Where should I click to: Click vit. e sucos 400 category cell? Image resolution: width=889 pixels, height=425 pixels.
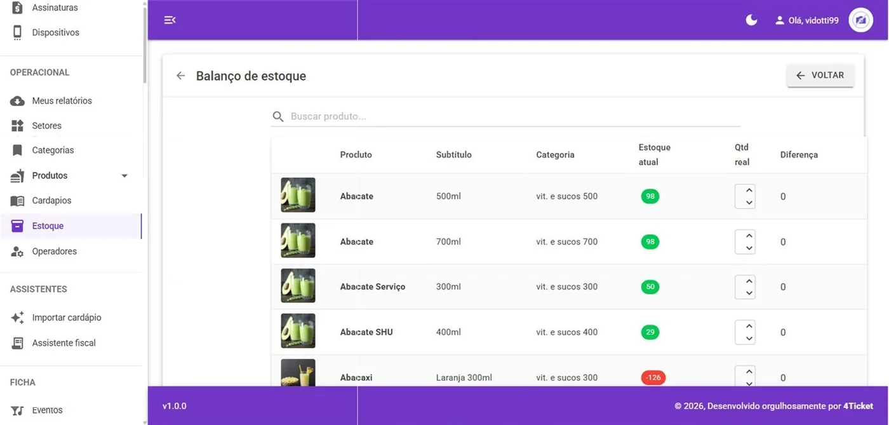[567, 332]
